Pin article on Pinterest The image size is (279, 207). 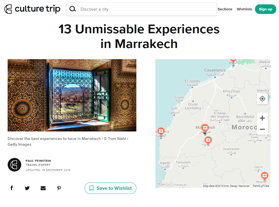click(59, 188)
